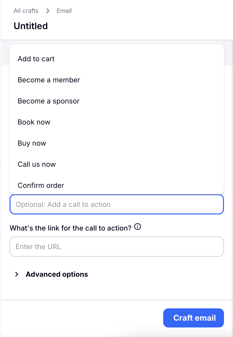Pick Confirm order from the list
This screenshot has height=337, width=233.
click(x=41, y=185)
